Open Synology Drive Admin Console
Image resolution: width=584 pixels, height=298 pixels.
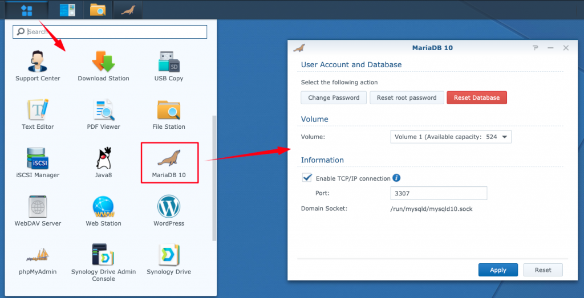click(x=104, y=263)
